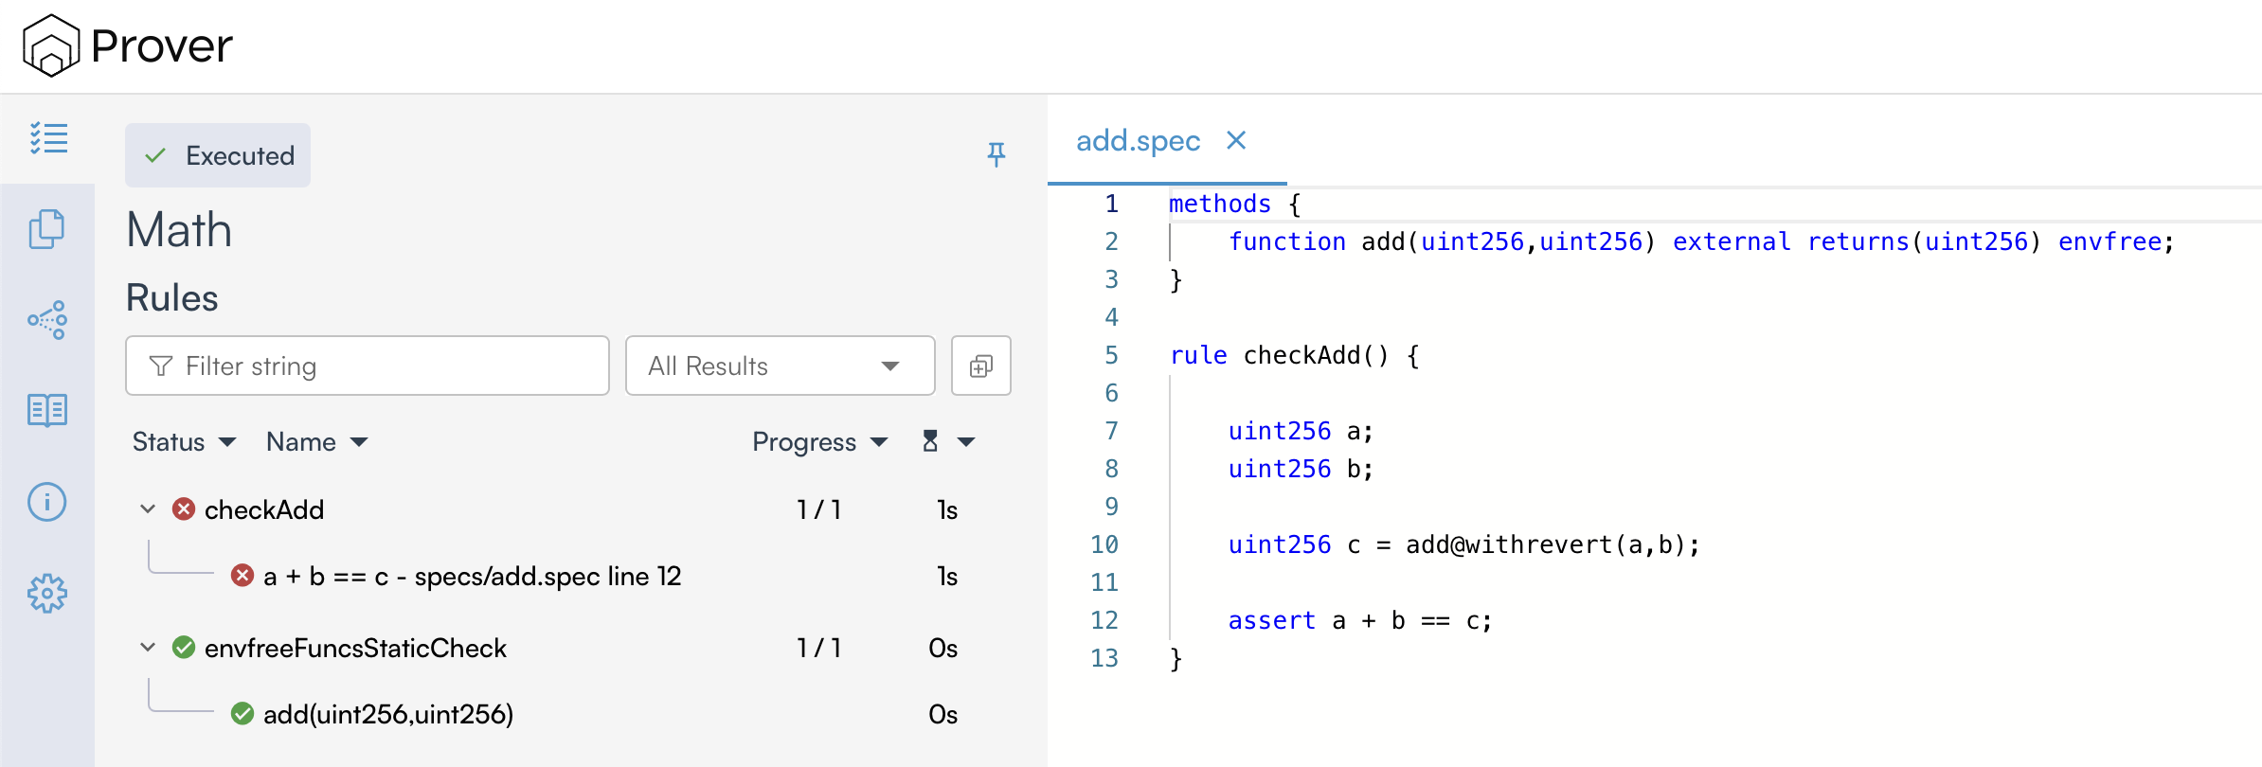Collapse the checkAdd rule tree

148,509
